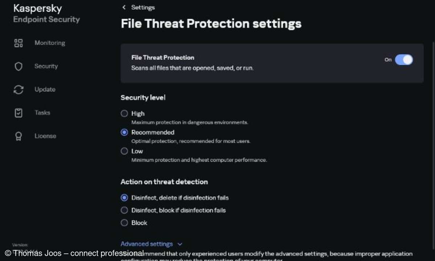The width and height of the screenshot is (435, 261).
Task: Open the Tasks clipboard icon
Action: (x=19, y=113)
